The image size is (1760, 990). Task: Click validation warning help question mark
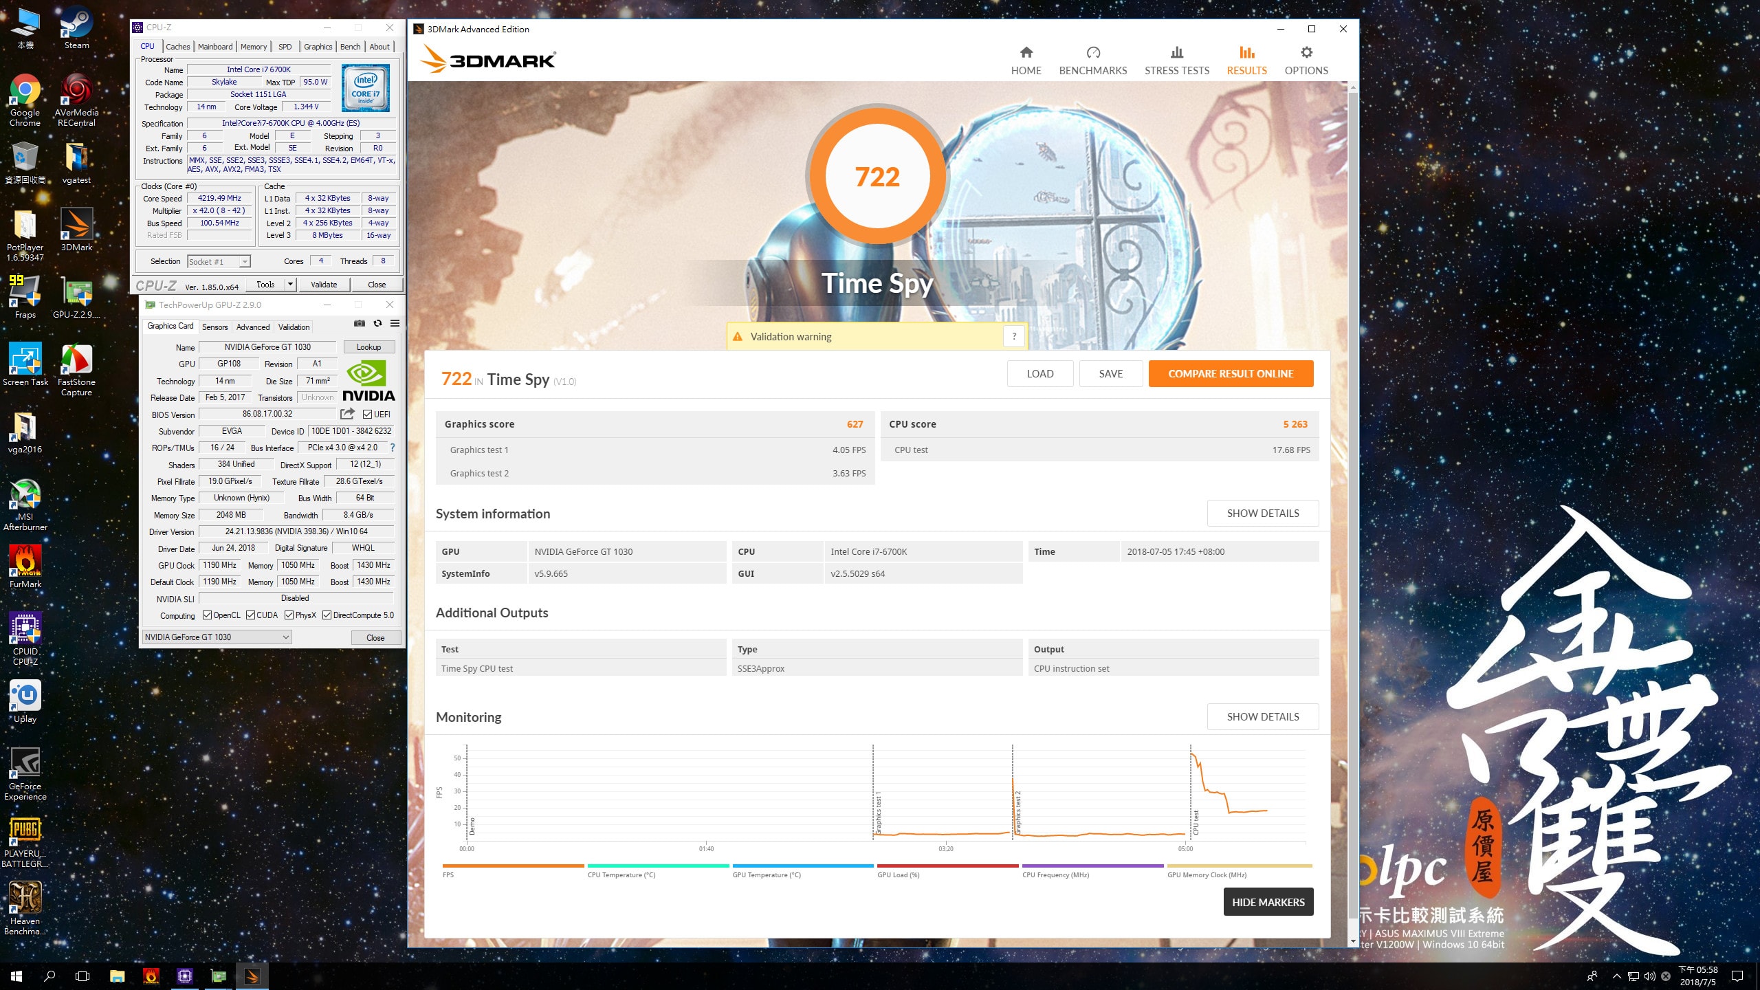(x=1013, y=336)
